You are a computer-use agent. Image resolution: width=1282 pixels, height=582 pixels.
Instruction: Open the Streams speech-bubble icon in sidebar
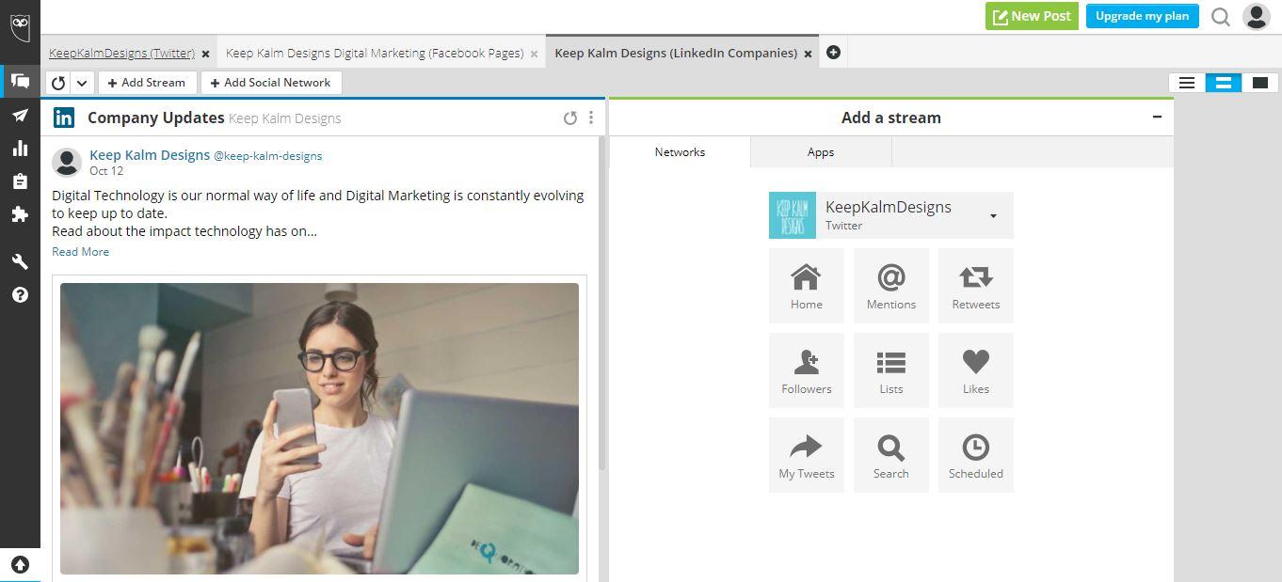pos(20,81)
